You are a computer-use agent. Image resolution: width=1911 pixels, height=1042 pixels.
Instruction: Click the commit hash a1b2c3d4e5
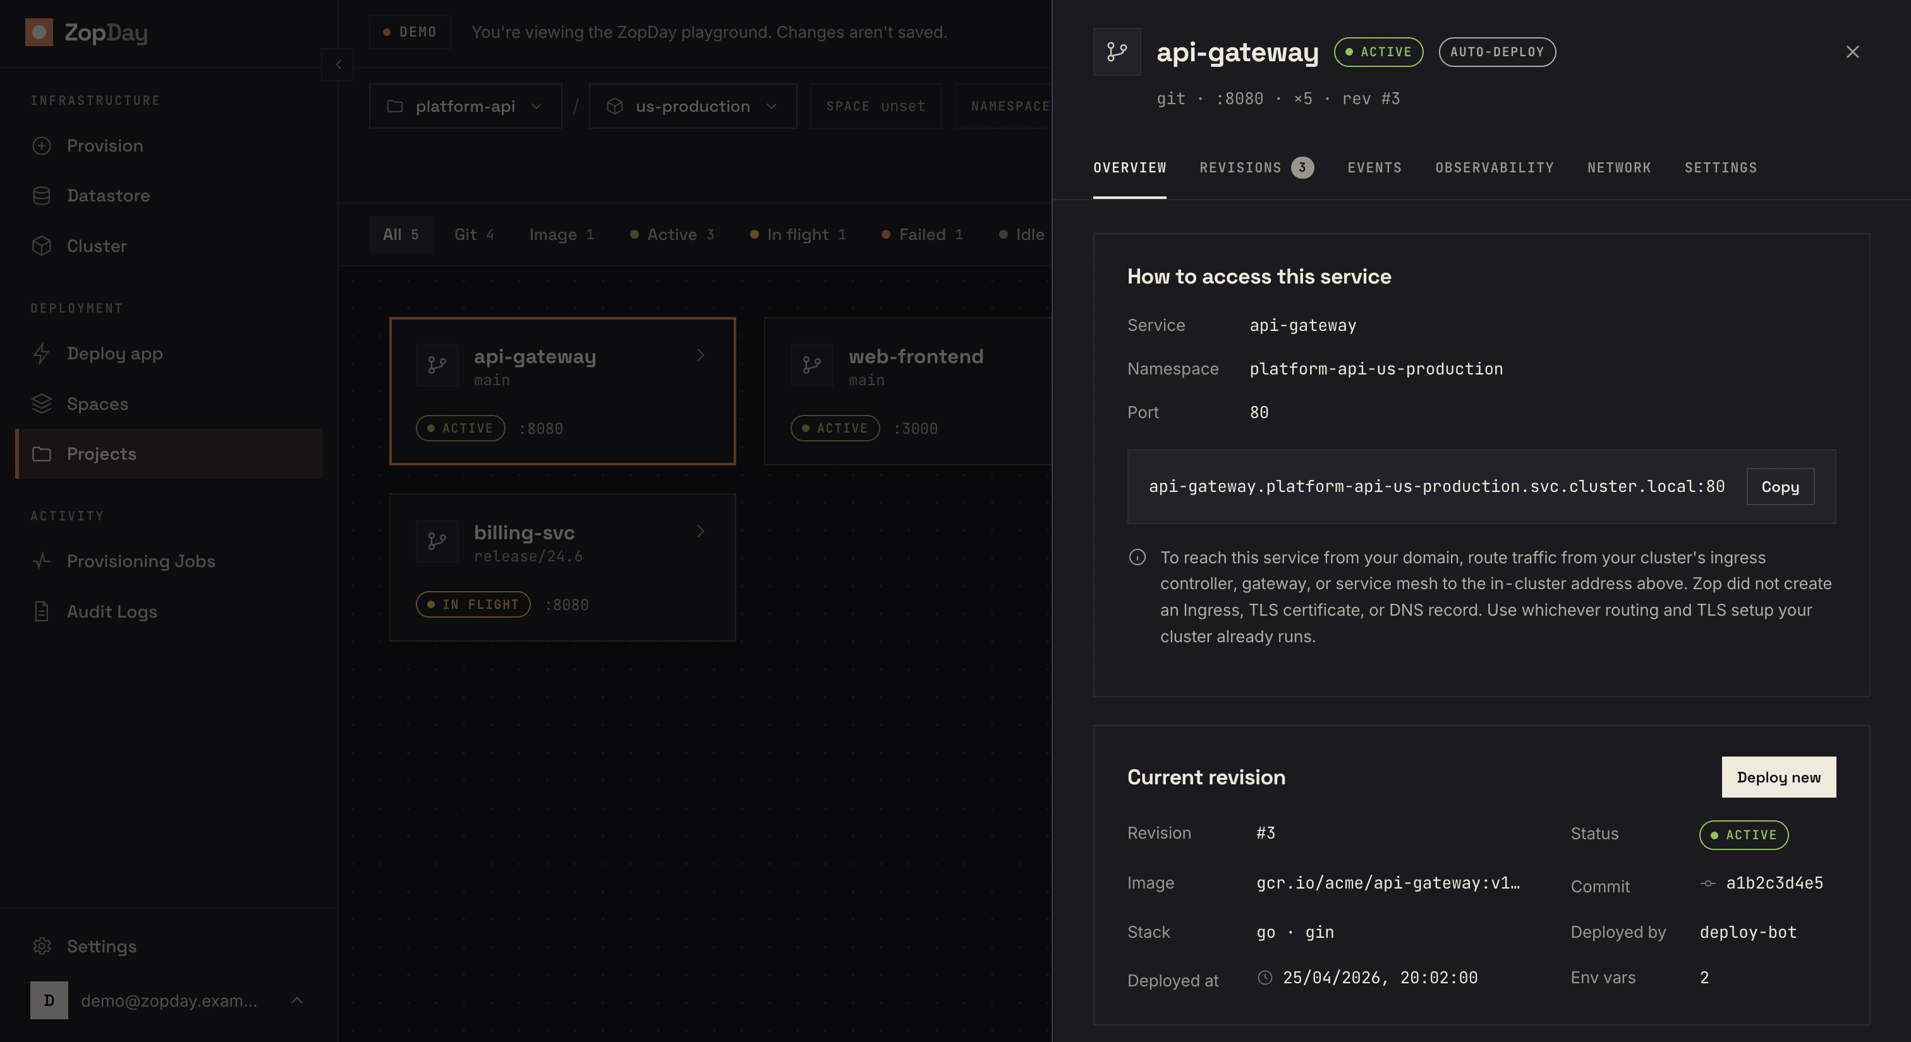click(x=1774, y=883)
